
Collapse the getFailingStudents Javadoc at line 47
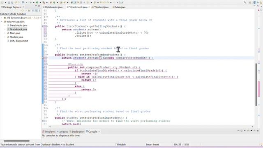point(48,17)
